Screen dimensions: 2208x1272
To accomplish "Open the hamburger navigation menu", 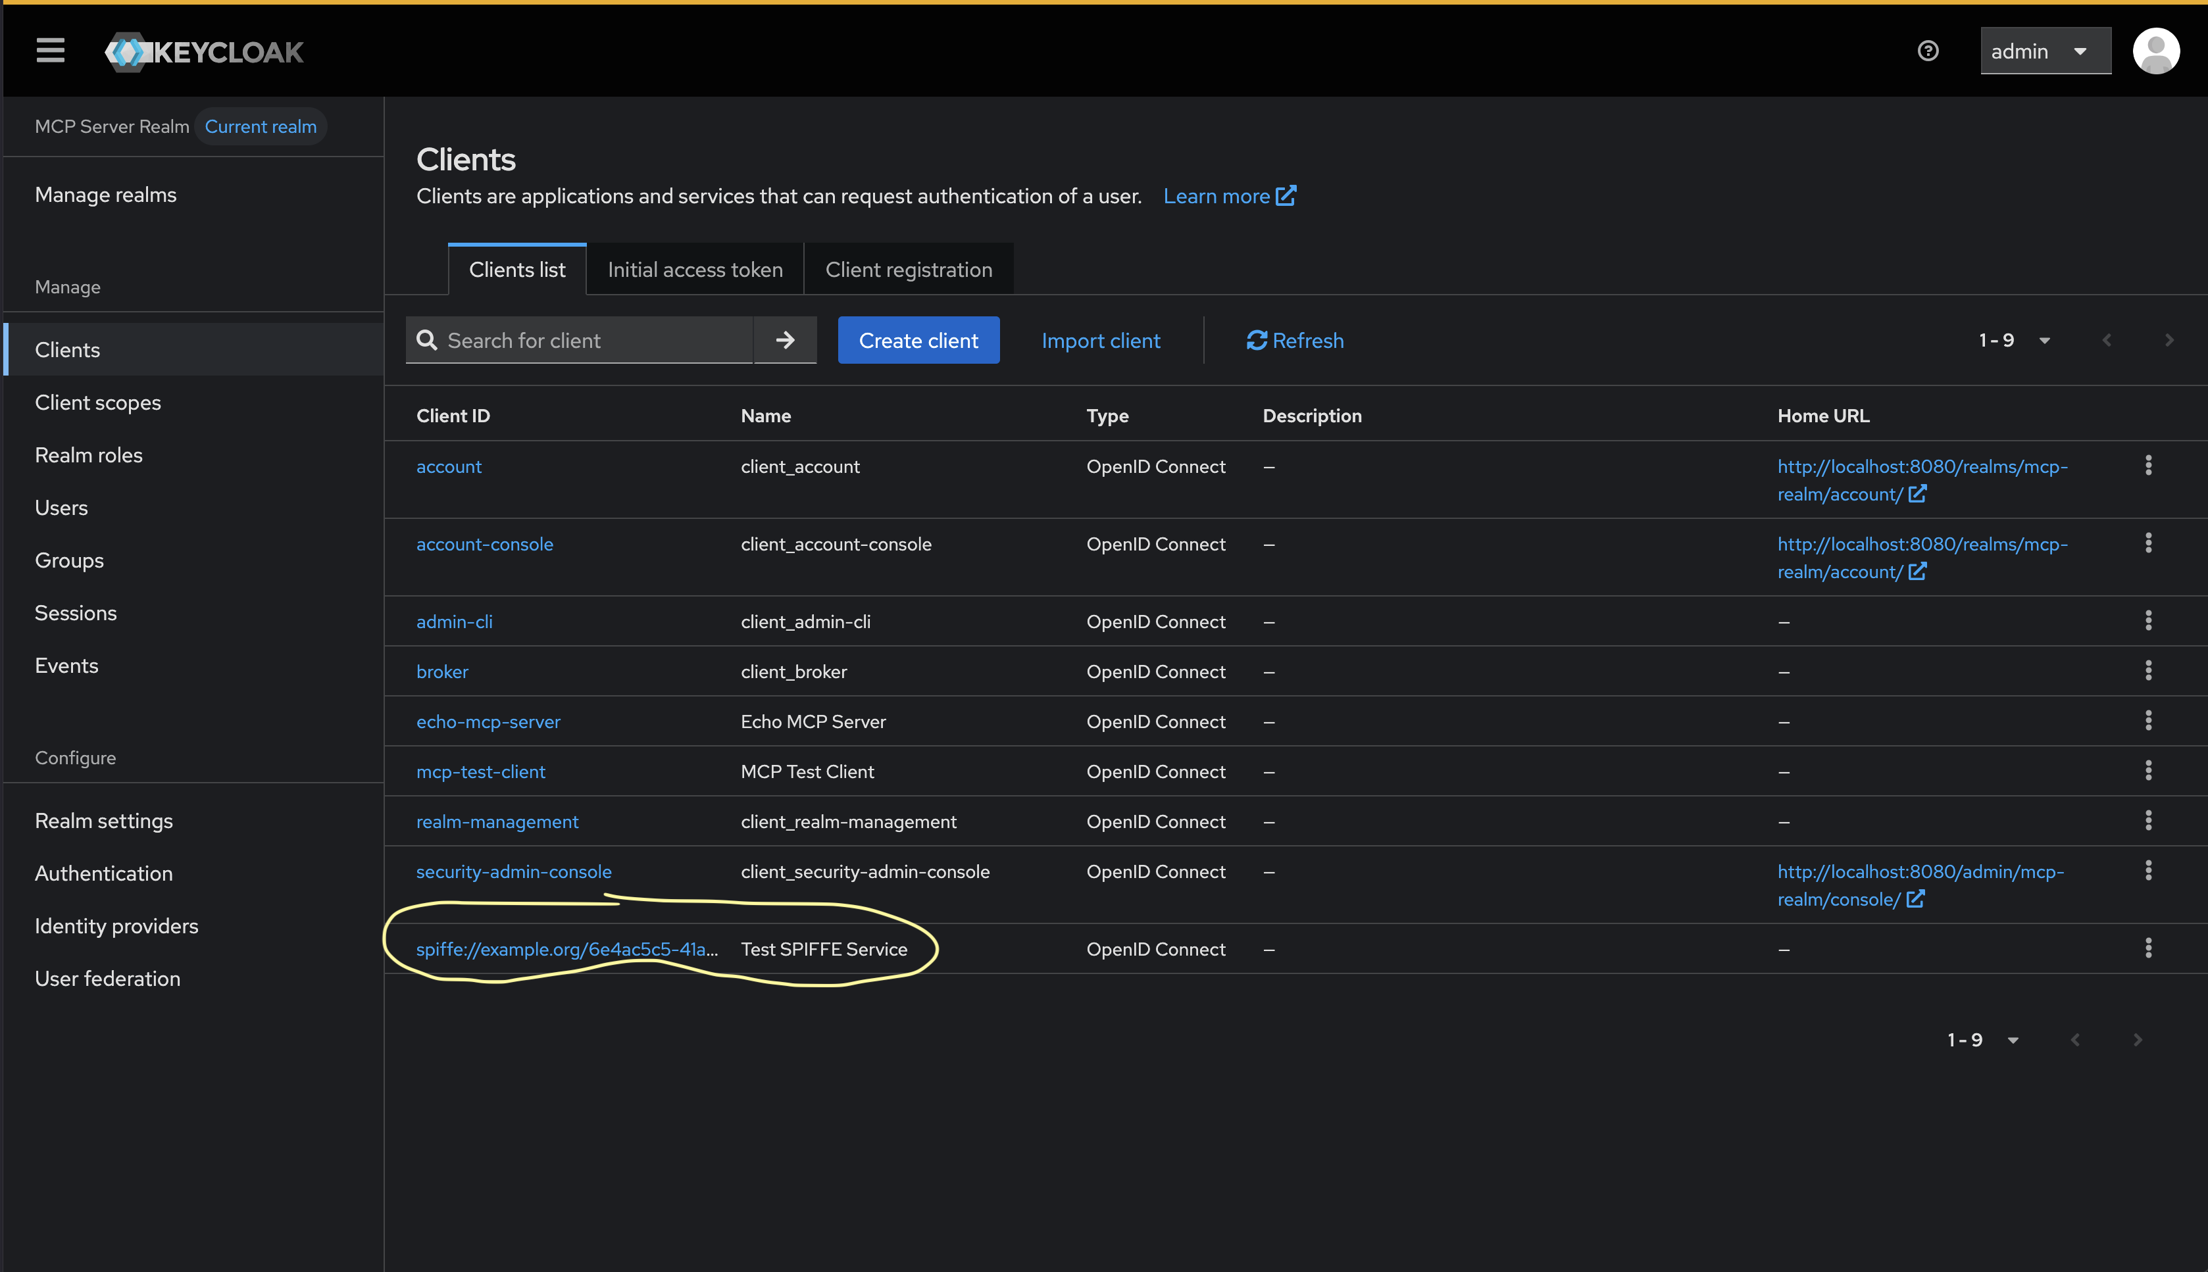I will click(51, 51).
